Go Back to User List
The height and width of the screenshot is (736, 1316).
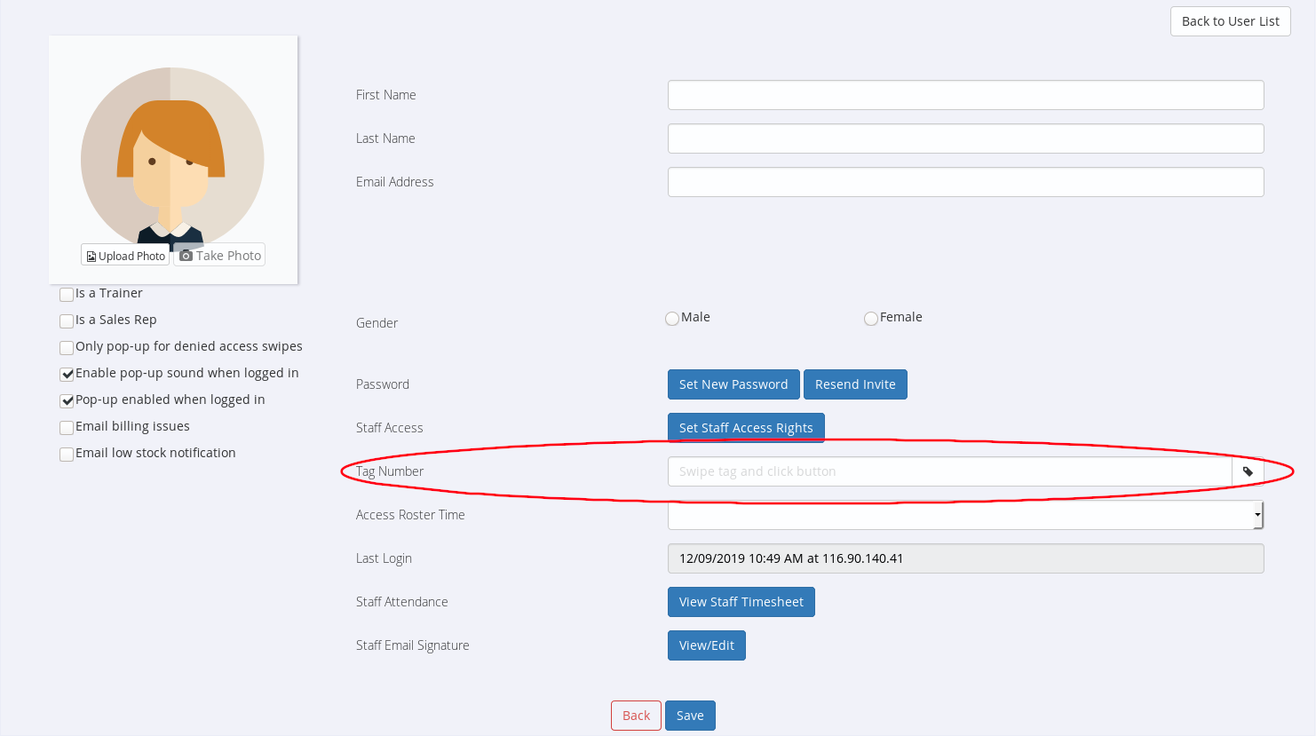pyautogui.click(x=1230, y=21)
